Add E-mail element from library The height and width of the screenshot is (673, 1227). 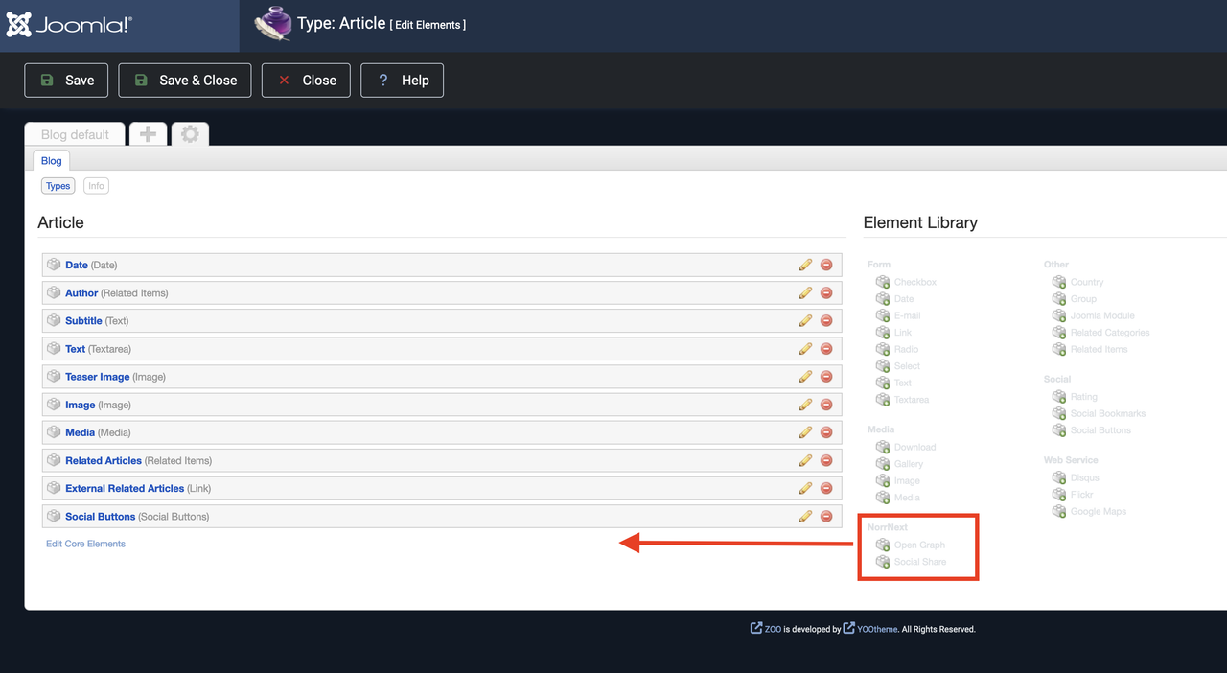898,315
